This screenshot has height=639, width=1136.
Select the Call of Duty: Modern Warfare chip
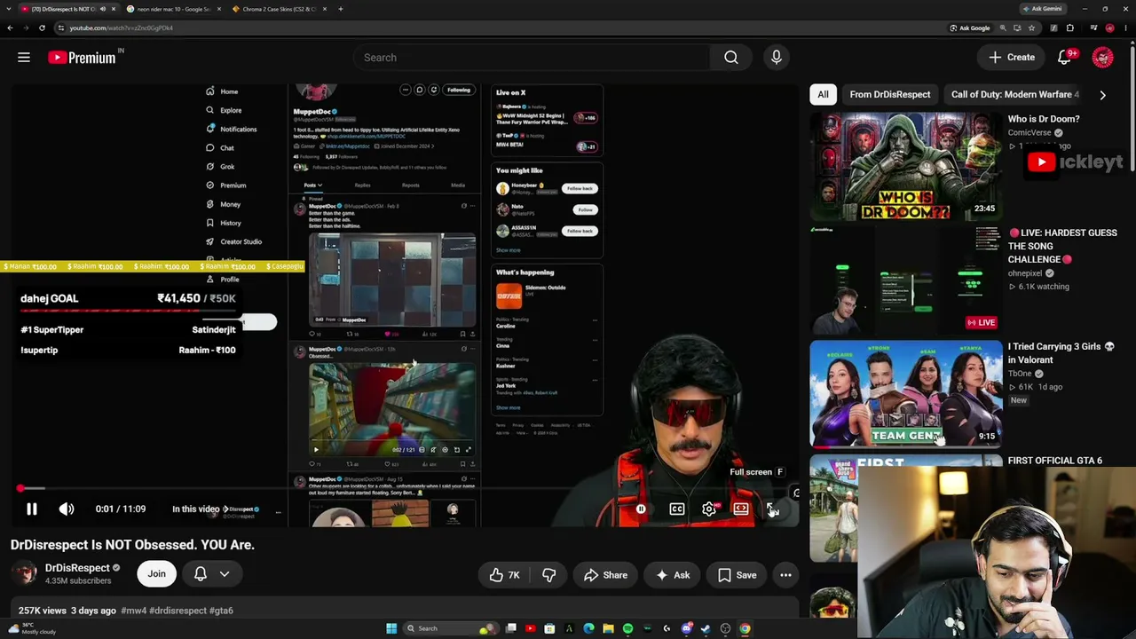(x=1015, y=95)
